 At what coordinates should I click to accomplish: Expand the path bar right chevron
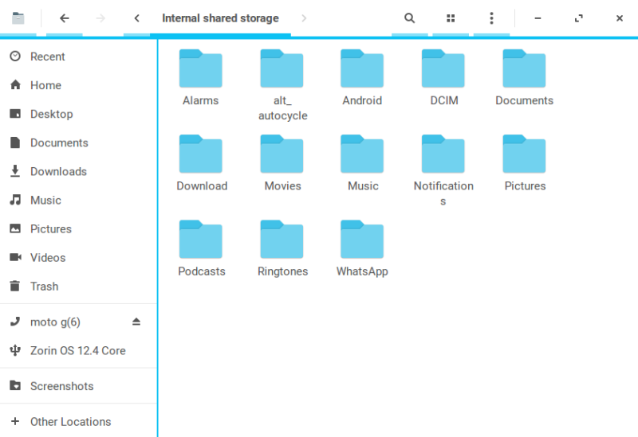[x=304, y=18]
